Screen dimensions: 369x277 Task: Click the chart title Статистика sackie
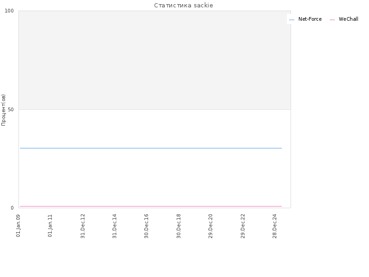coord(184,5)
